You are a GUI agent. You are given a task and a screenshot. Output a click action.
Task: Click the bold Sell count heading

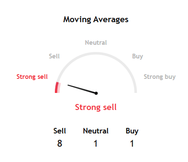pos(60,131)
